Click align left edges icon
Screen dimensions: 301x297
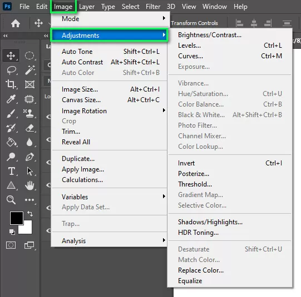[x=239, y=23]
